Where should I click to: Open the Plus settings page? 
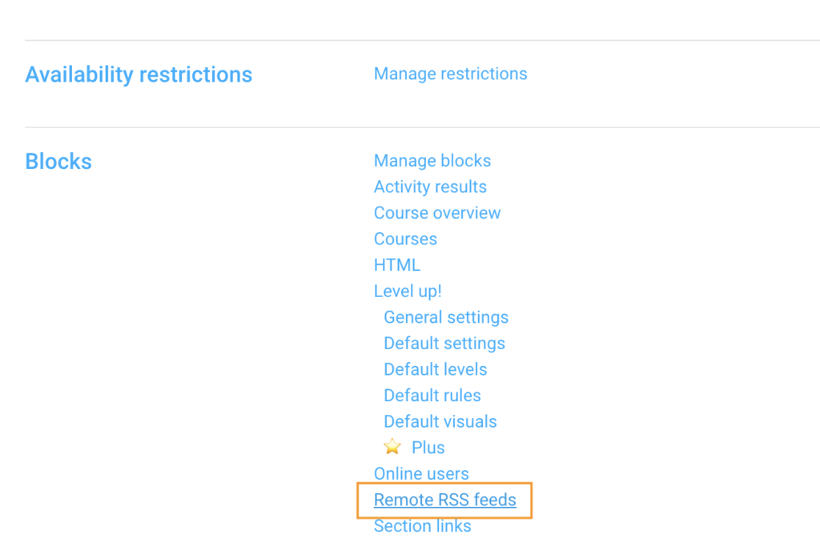[x=428, y=448]
